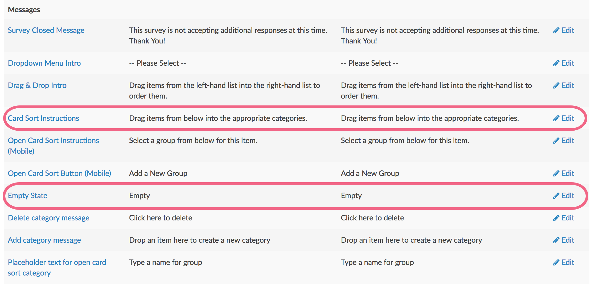Open Open Card Sort Instructions (Mobile) link
The width and height of the screenshot is (591, 284).
(x=53, y=146)
